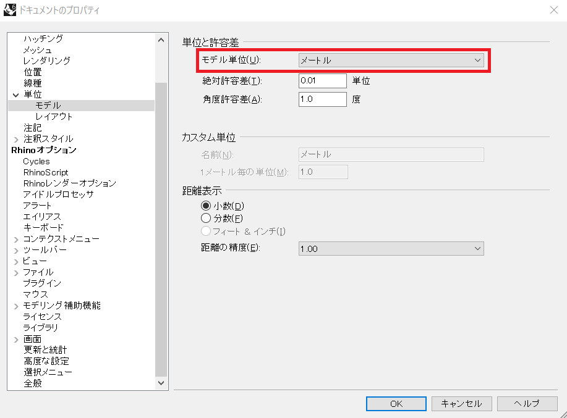Viewport: 567px width, 418px height.
Task: Close the ドキュメントのプロパティ dialog
Action: (553, 10)
